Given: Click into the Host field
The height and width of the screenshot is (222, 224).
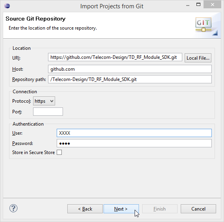Looking at the screenshot, I should click(x=130, y=69).
